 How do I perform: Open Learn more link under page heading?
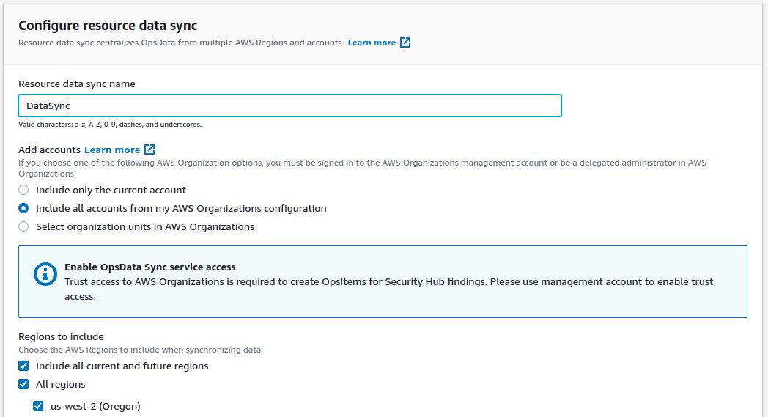[371, 43]
